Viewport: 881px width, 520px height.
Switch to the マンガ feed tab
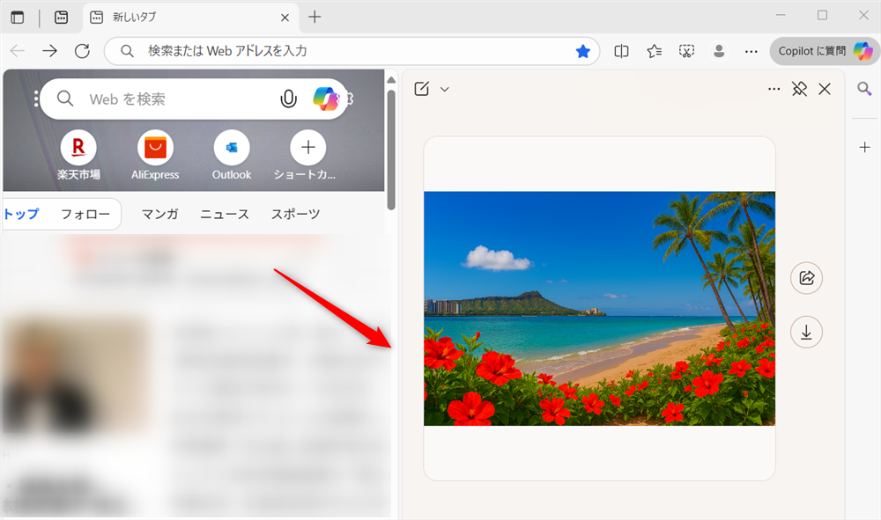[x=159, y=213]
